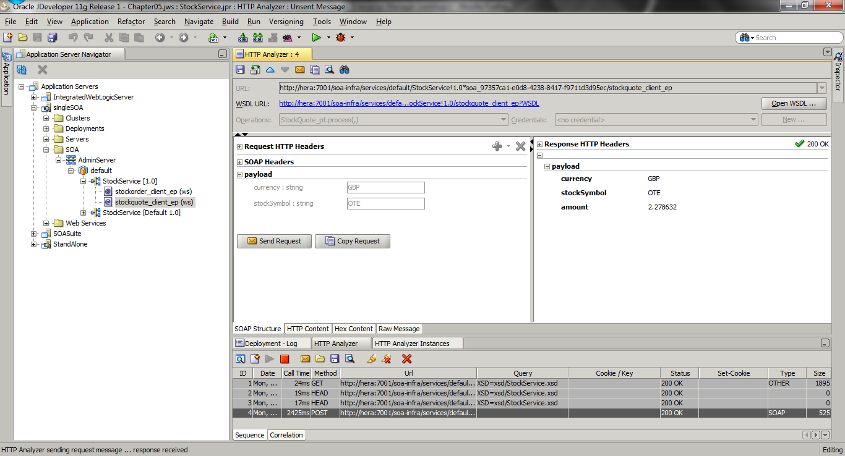Click the envelope icon in HTTP Analyzer editor toolbar
This screenshot has height=456, width=845.
tap(299, 69)
